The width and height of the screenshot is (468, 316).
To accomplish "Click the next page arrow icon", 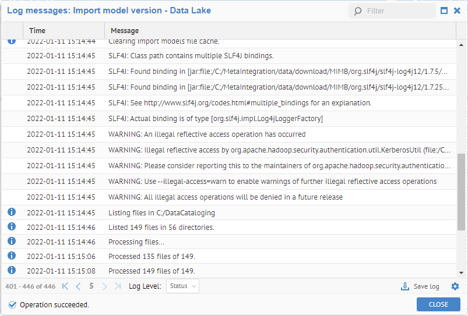I will (105, 286).
